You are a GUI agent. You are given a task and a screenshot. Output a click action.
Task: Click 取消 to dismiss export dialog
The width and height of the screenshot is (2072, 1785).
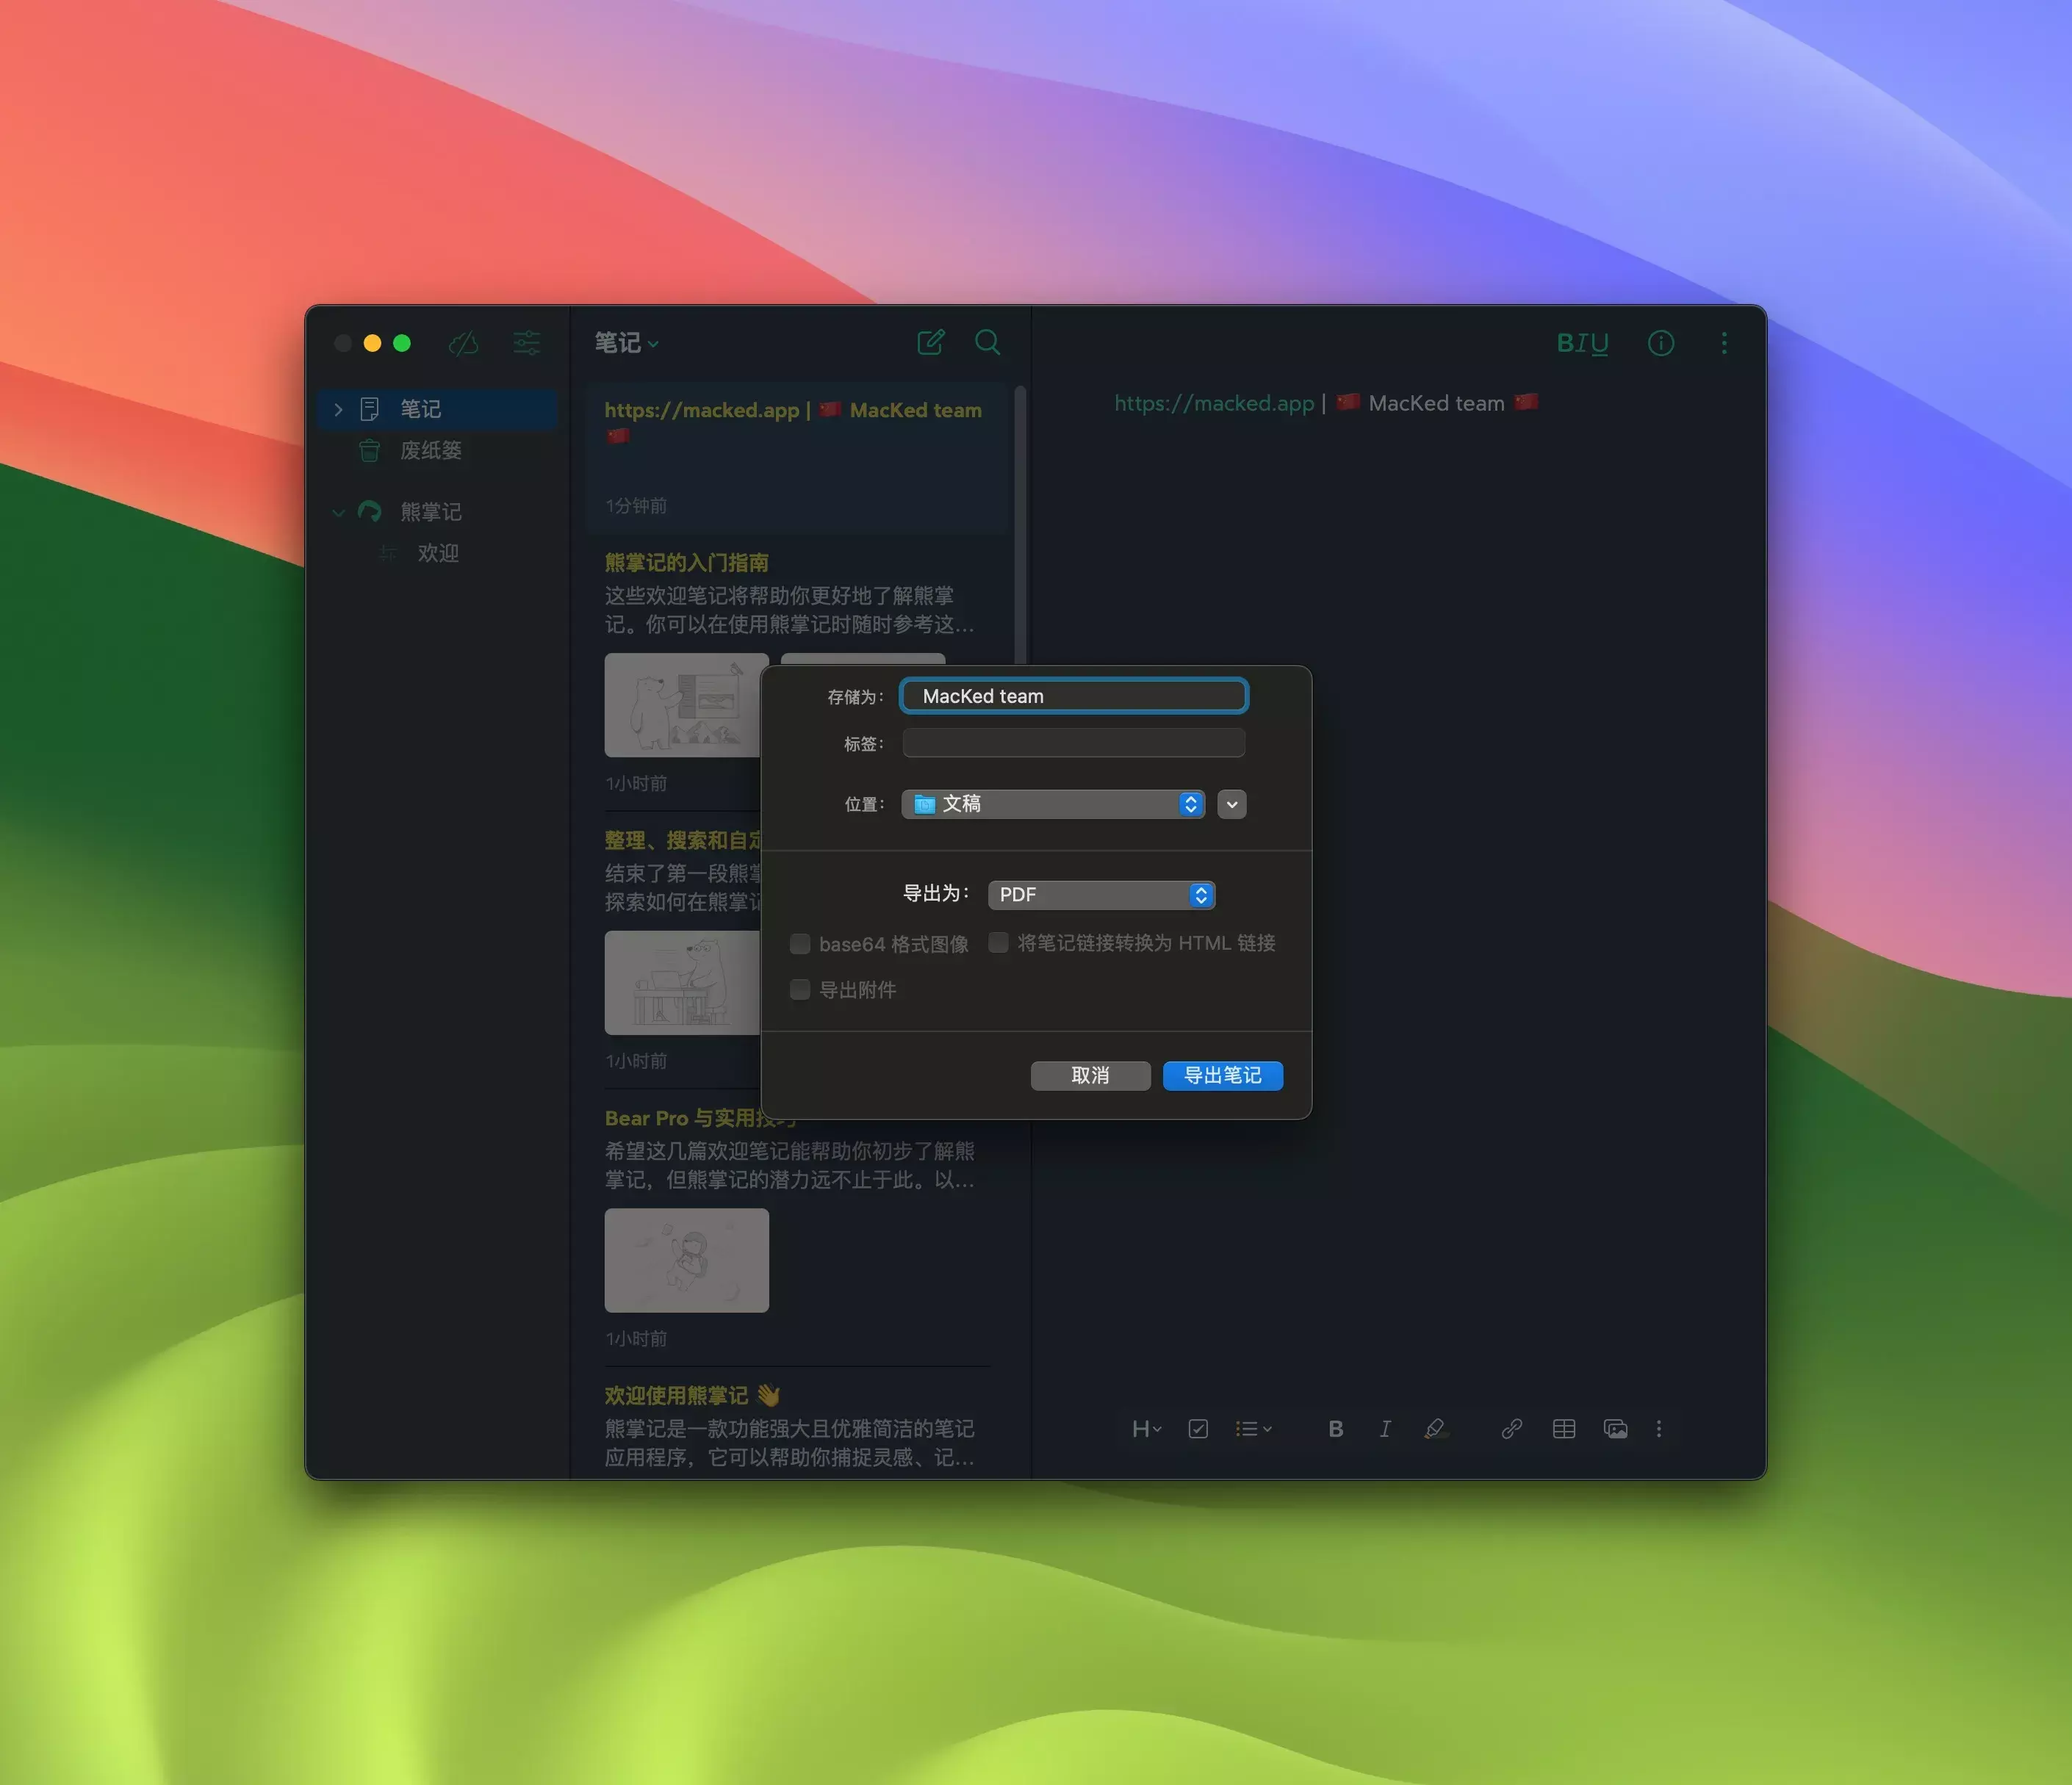1090,1076
